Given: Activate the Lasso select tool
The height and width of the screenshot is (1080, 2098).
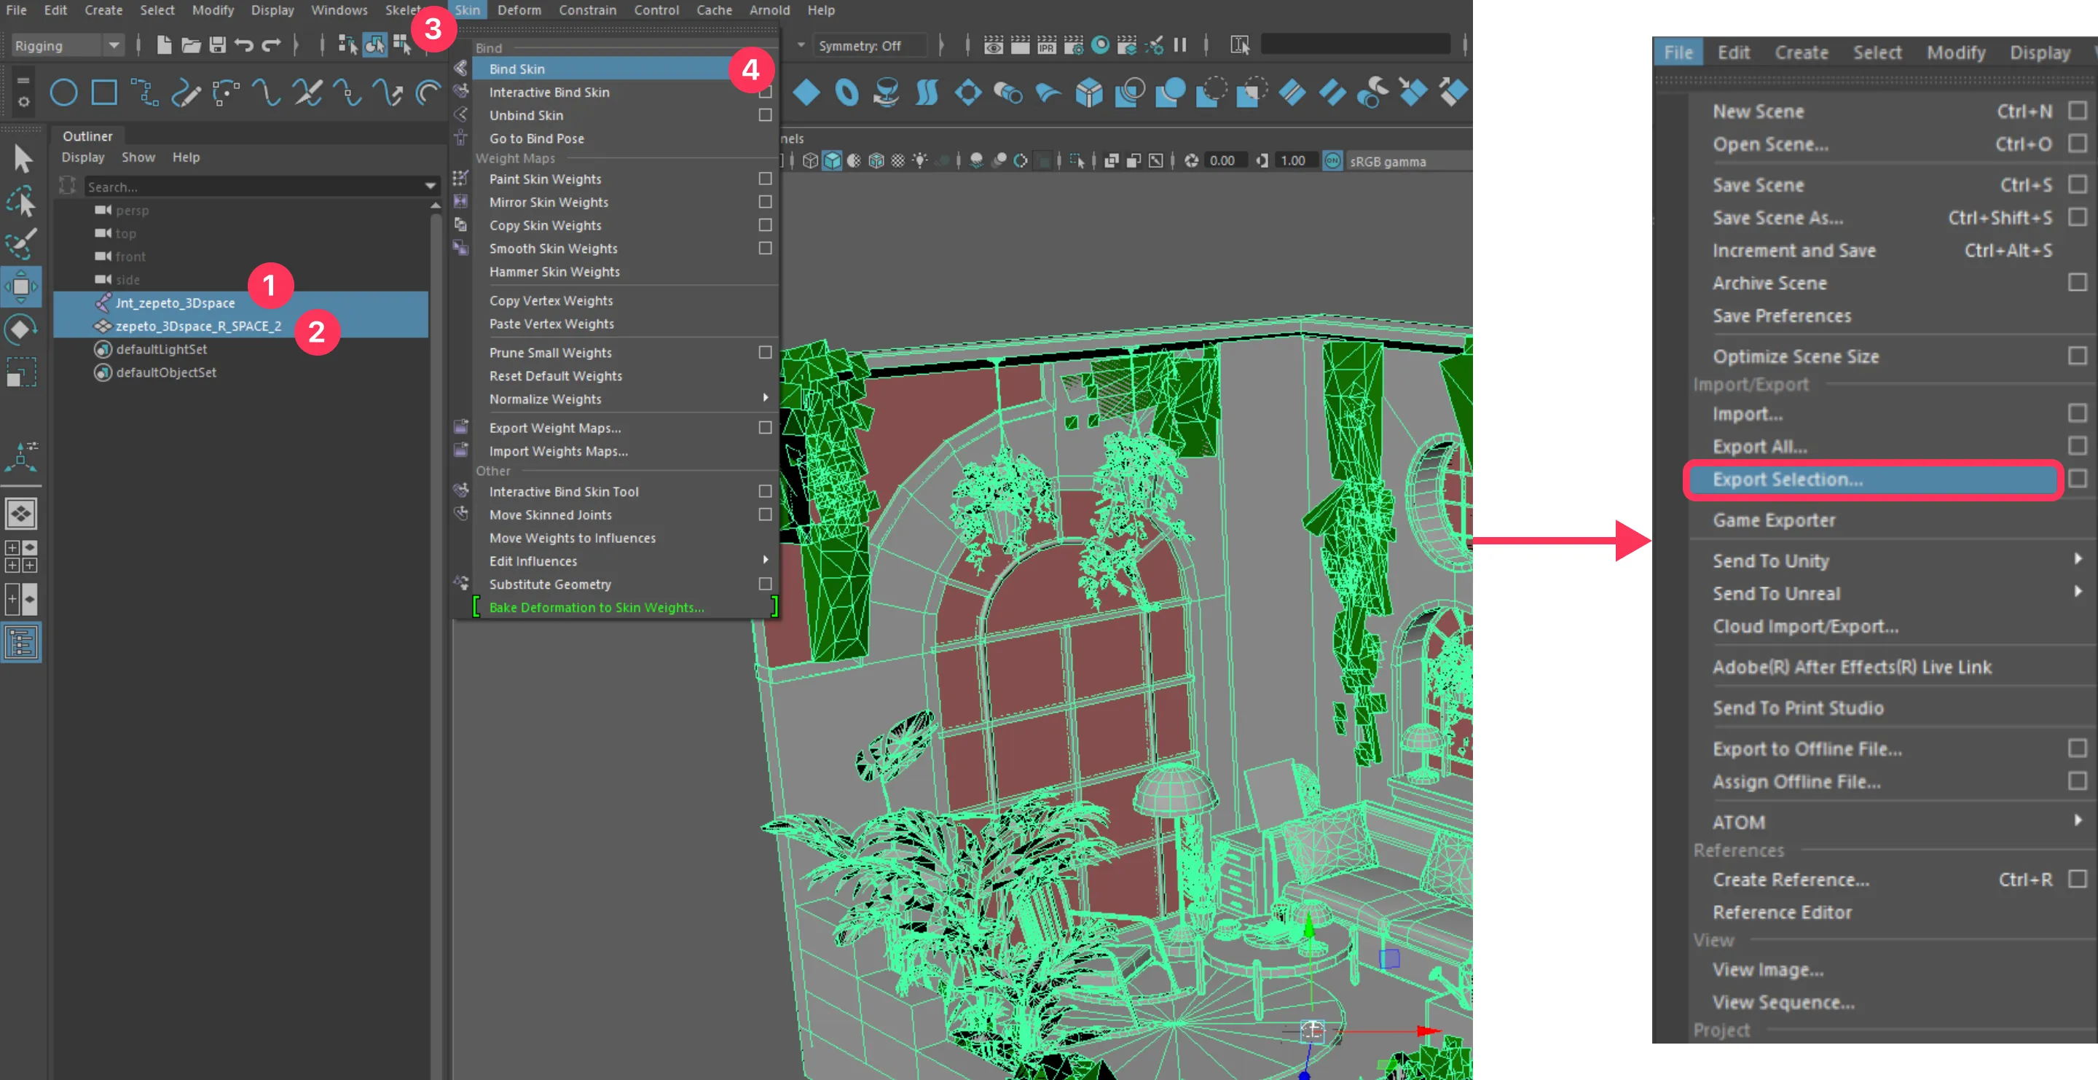Looking at the screenshot, I should (x=22, y=202).
